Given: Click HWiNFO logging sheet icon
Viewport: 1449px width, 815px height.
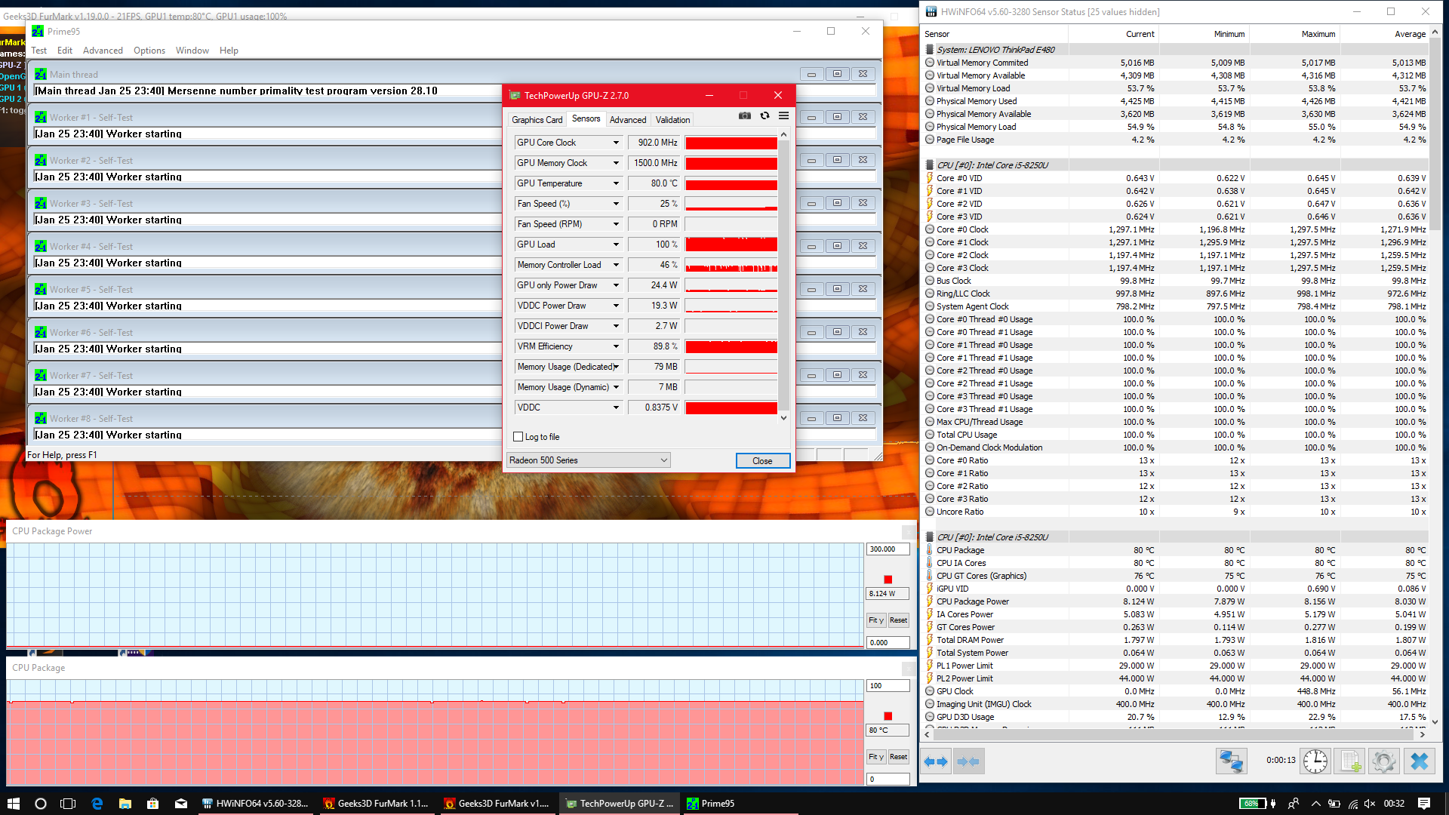Looking at the screenshot, I should coord(1350,761).
